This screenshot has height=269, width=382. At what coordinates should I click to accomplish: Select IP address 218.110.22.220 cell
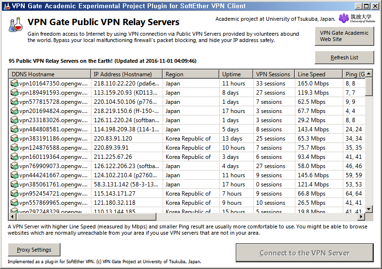(126, 84)
